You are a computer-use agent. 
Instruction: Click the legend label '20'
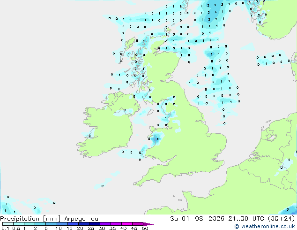coord(80,228)
